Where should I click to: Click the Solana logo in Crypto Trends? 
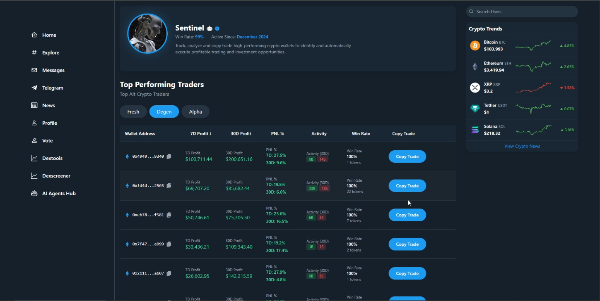tap(475, 130)
